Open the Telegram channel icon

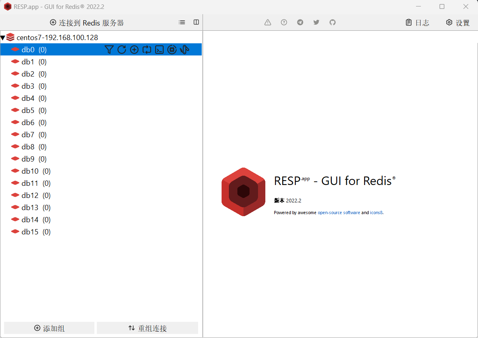coord(300,22)
